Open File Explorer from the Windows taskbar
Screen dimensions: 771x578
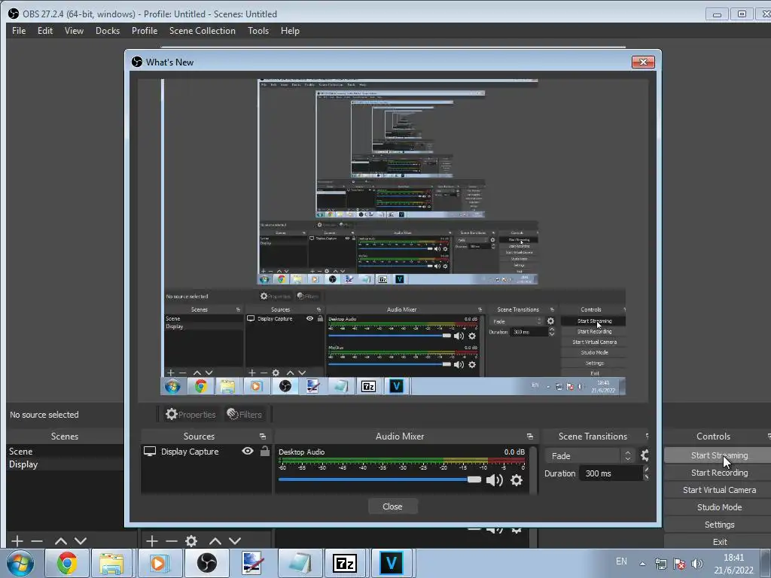tap(111, 563)
